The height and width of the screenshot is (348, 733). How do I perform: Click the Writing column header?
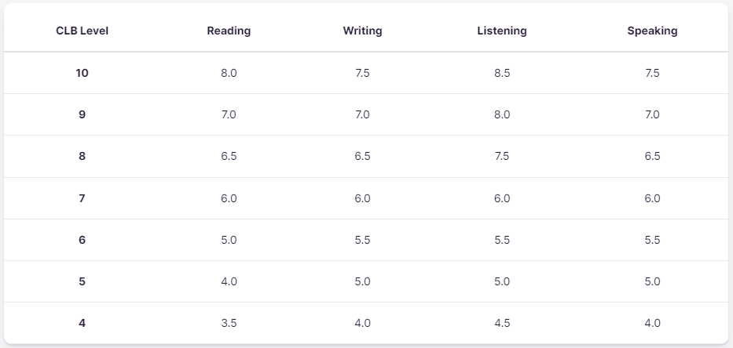point(362,31)
